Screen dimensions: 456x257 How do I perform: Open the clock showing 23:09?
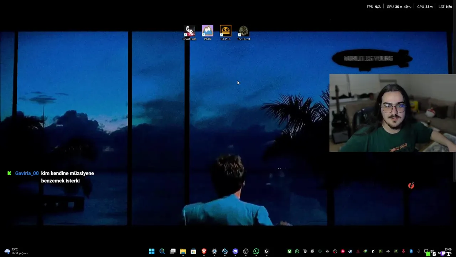click(x=448, y=249)
